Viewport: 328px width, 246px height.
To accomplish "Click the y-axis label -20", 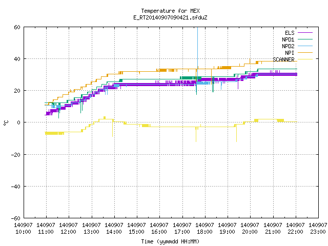I will [16, 155].
